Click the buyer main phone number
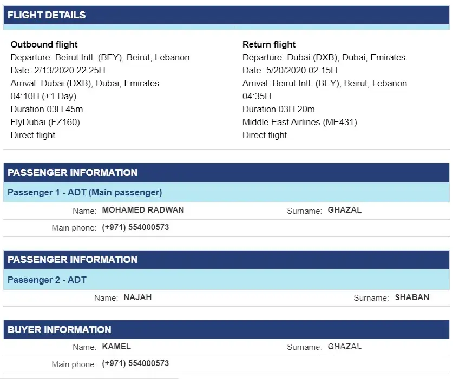Image resolution: width=459 pixels, height=379 pixels. [135, 363]
